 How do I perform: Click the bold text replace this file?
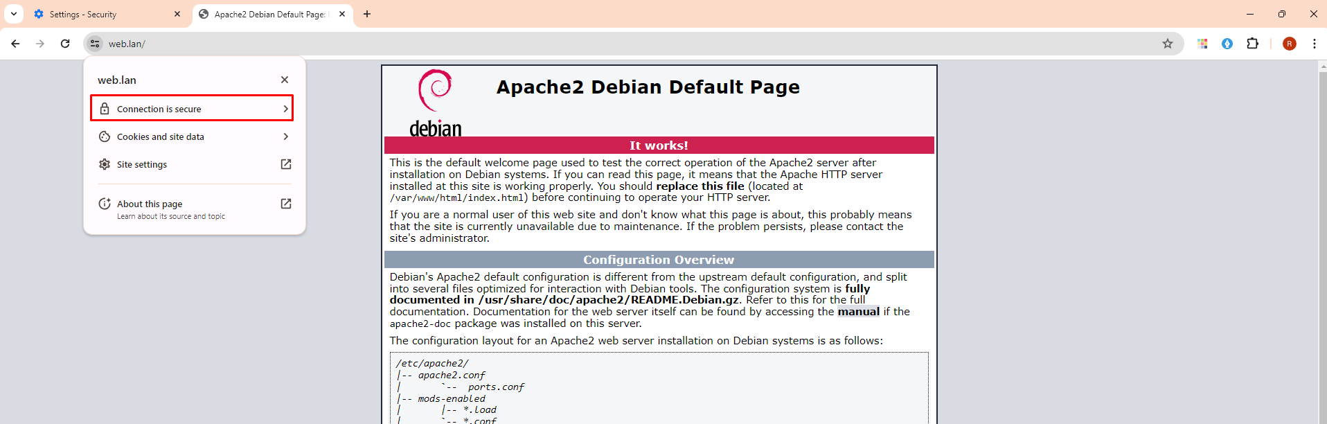(700, 186)
